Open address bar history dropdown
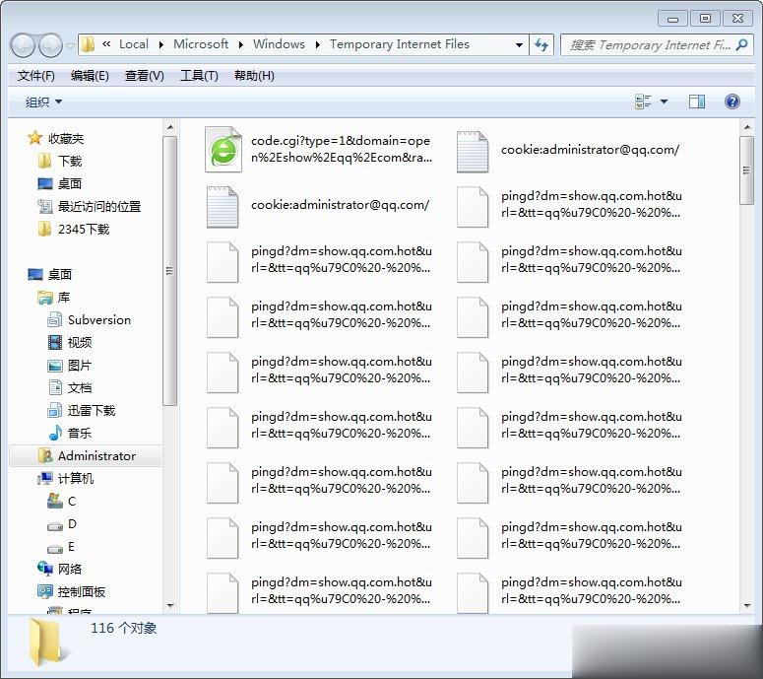 [519, 44]
